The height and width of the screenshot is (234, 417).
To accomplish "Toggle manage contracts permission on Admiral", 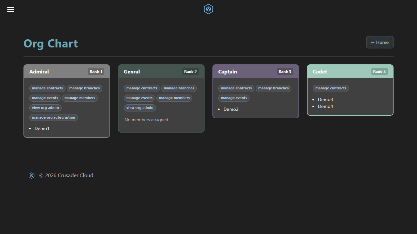I will 47,88.
